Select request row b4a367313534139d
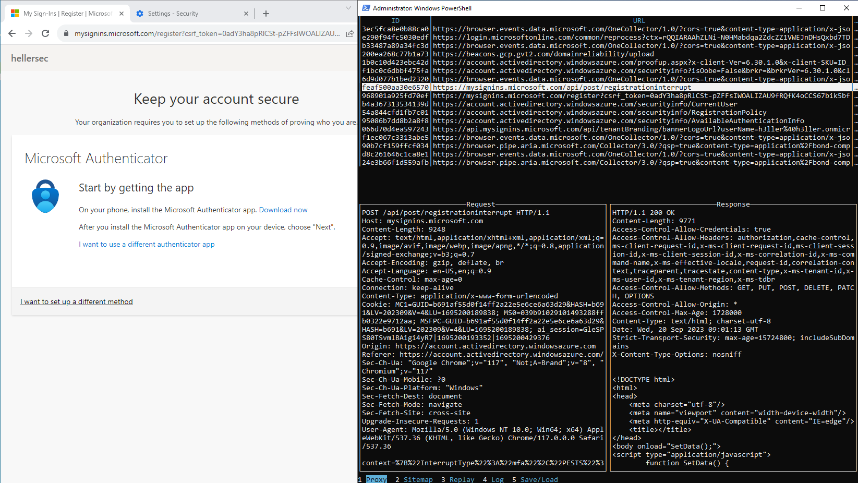Image resolution: width=858 pixels, height=483 pixels. [607, 104]
